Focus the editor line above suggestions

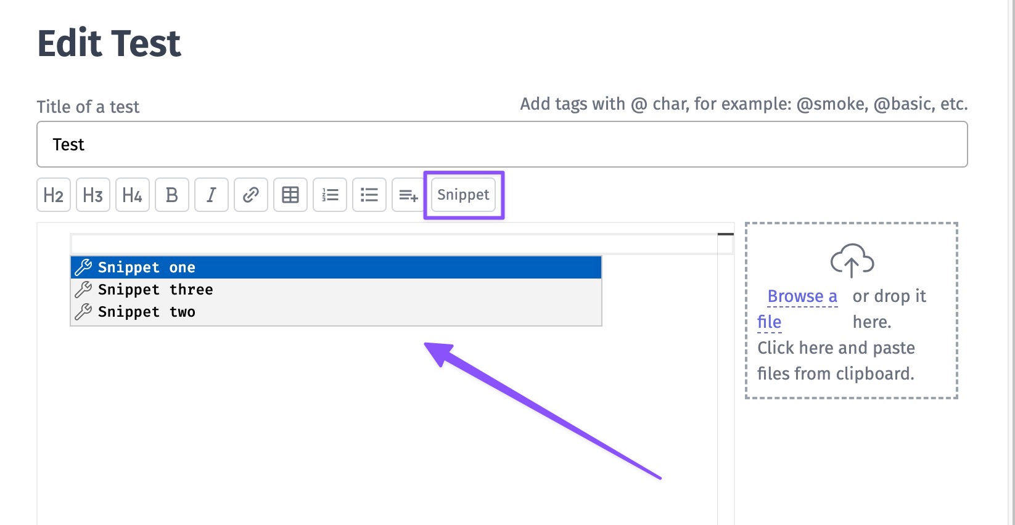(x=395, y=244)
